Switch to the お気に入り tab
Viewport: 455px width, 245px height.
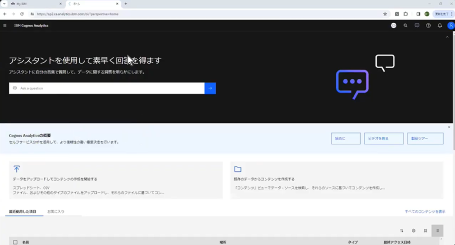tap(56, 211)
